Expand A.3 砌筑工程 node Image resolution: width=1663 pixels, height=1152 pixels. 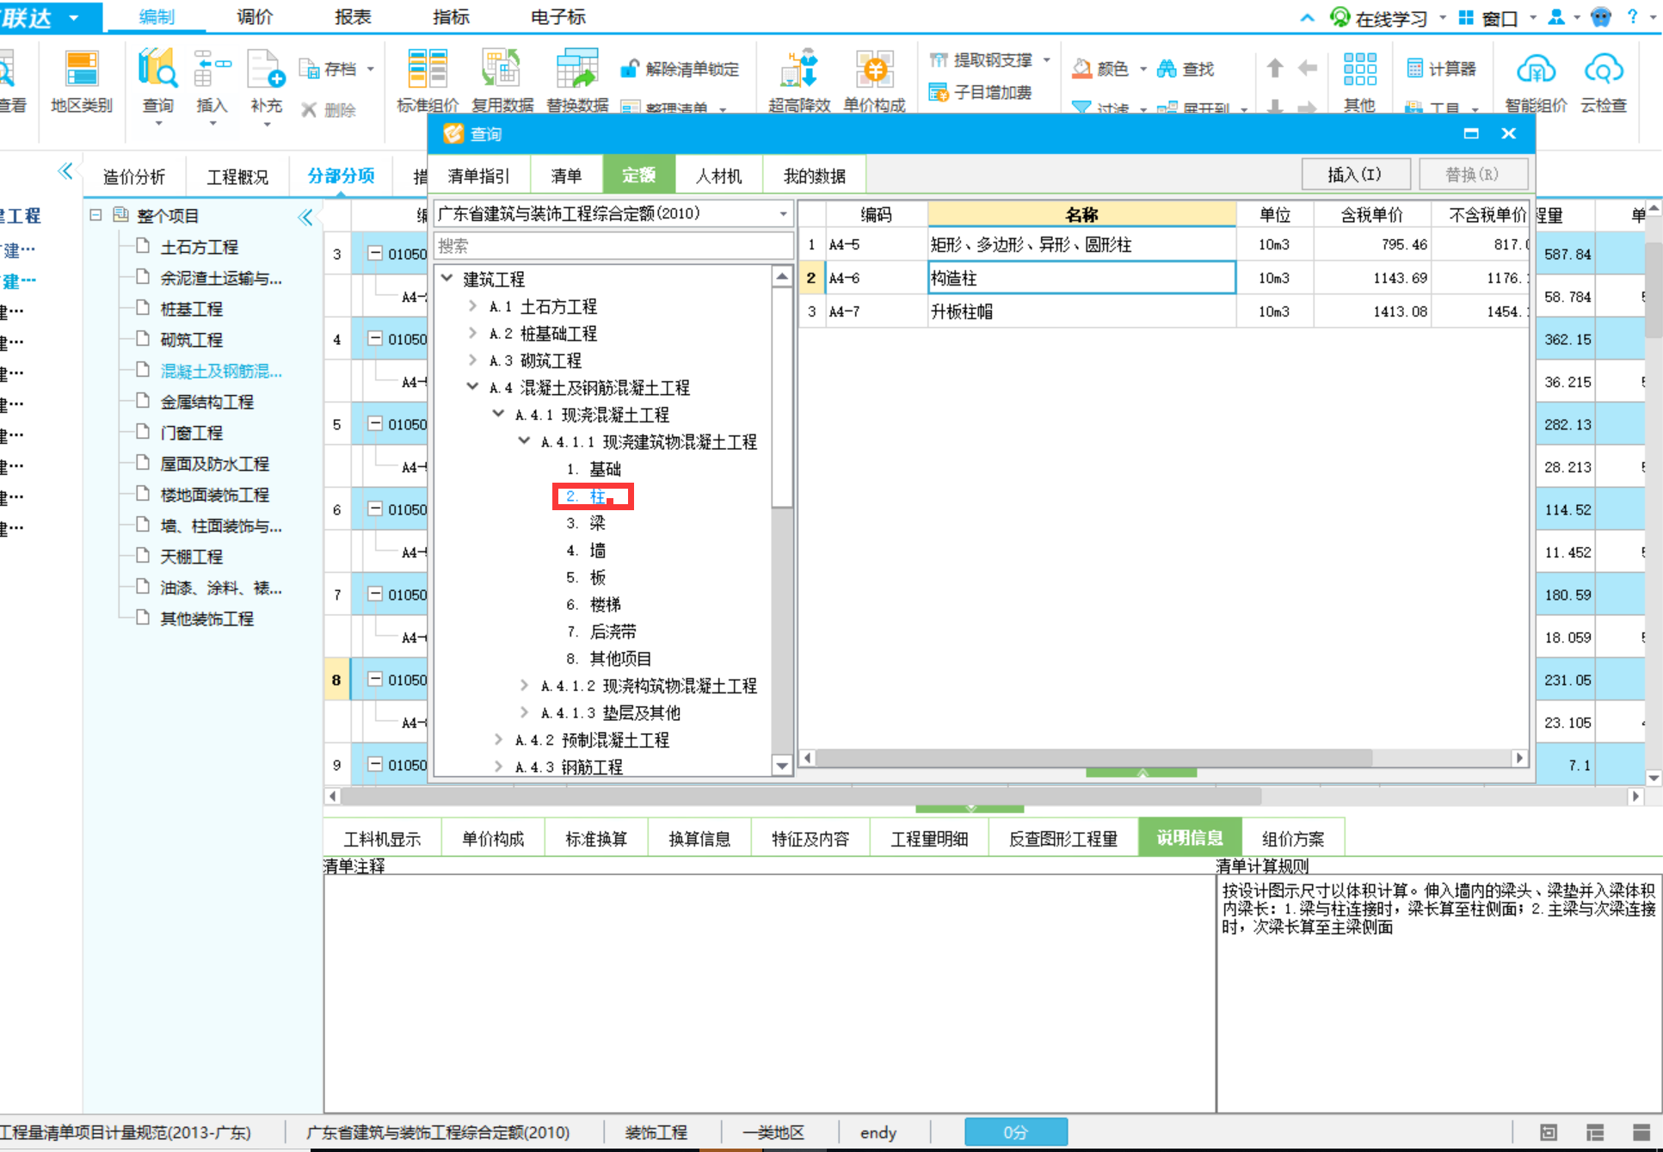[x=472, y=360]
